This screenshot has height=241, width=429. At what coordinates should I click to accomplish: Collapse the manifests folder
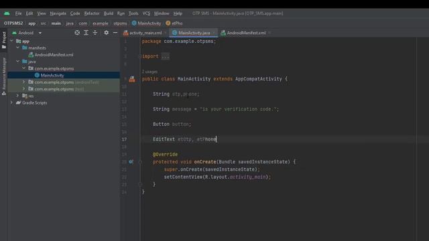(x=18, y=48)
